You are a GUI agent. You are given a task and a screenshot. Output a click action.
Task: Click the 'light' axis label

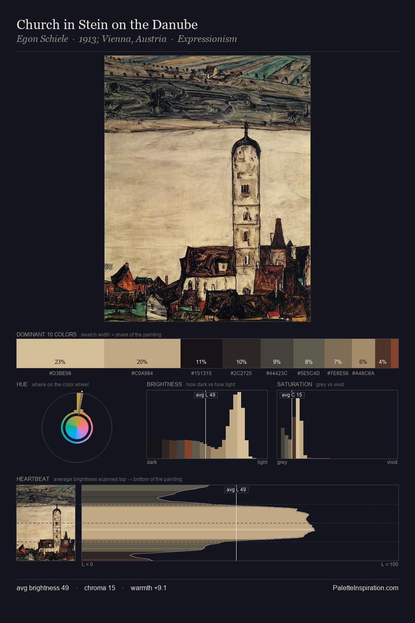point(263,462)
